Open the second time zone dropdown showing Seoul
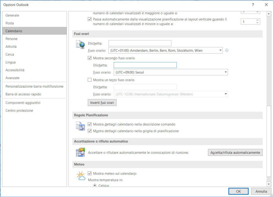The height and width of the screenshot is (197, 273). (171, 72)
